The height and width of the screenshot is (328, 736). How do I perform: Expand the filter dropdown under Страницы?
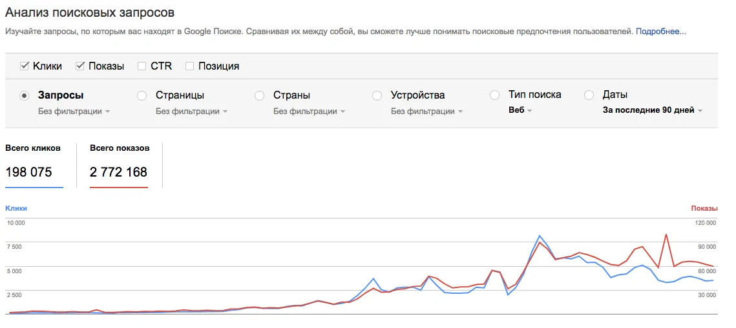pos(191,111)
